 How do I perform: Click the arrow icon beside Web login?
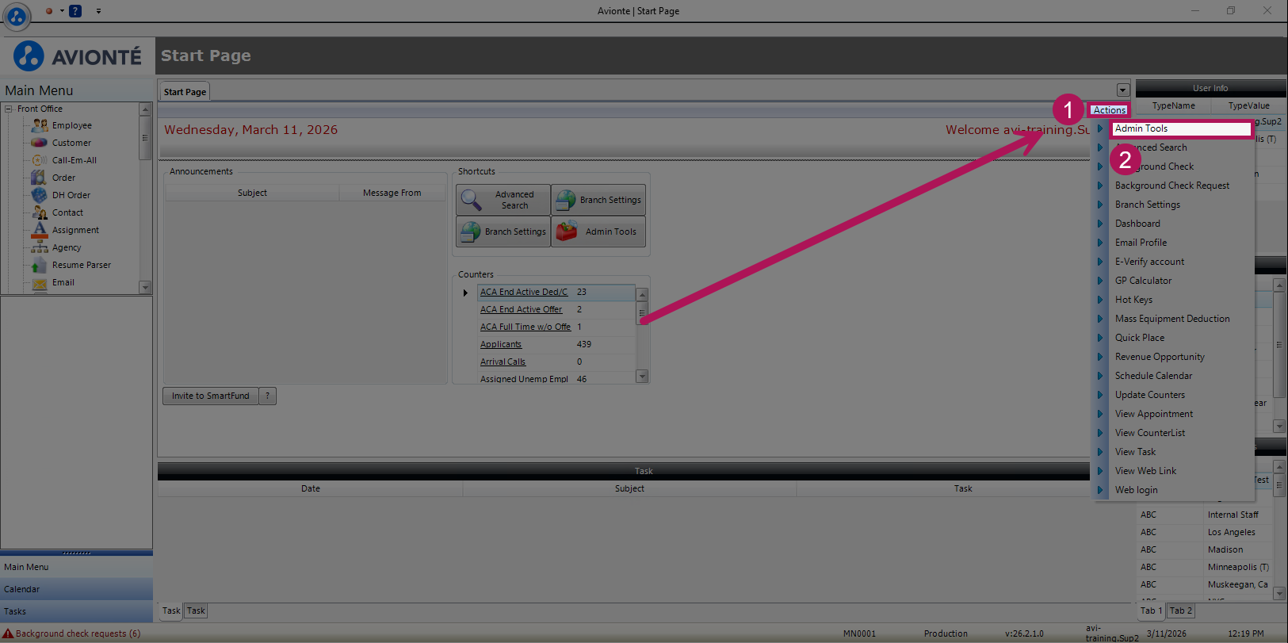click(x=1100, y=490)
